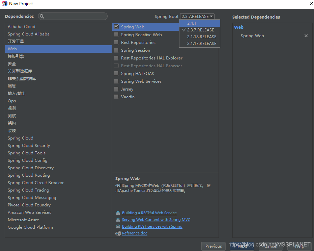Open the Amazon Web Services category
Screen dimensions: 314x251
tap(58, 212)
